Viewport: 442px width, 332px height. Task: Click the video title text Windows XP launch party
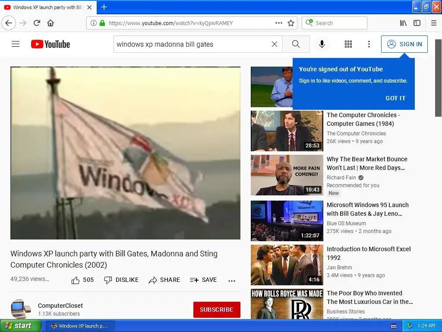point(114,259)
